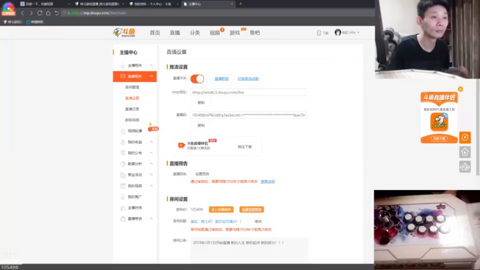
Task: Click the 设置预告 button
Action: pyautogui.click(x=202, y=174)
